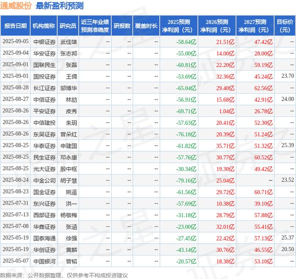The height and width of the screenshot is (279, 296).
Task: Click the analyst name 邓永康
Action: [x=69, y=157]
